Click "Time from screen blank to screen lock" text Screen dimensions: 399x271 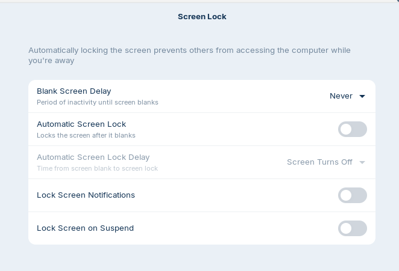pos(97,169)
